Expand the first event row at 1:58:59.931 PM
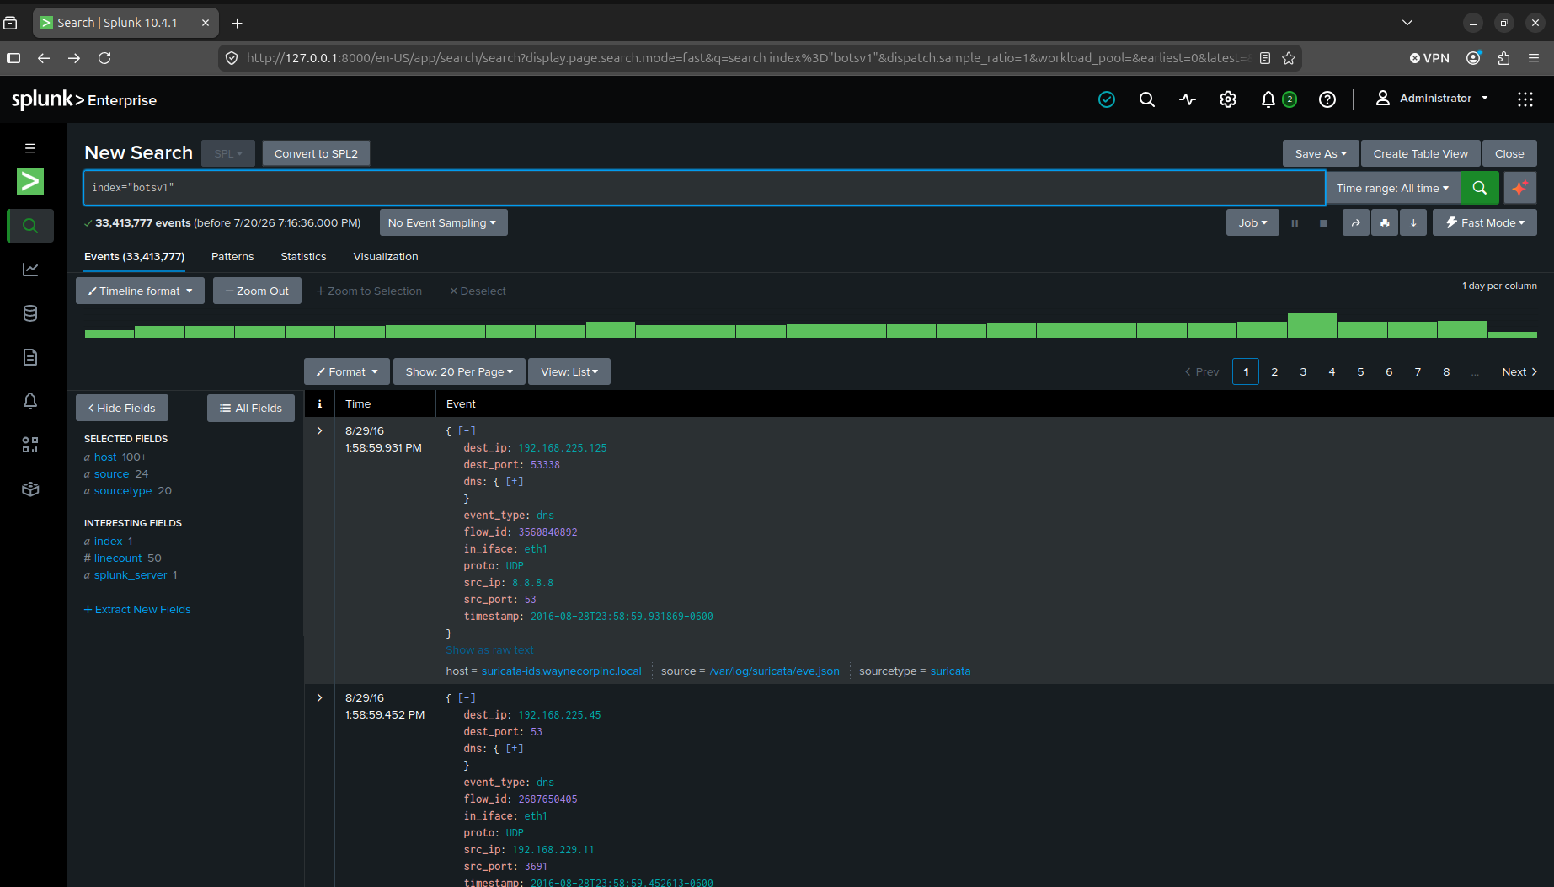This screenshot has width=1554, height=887. click(319, 430)
